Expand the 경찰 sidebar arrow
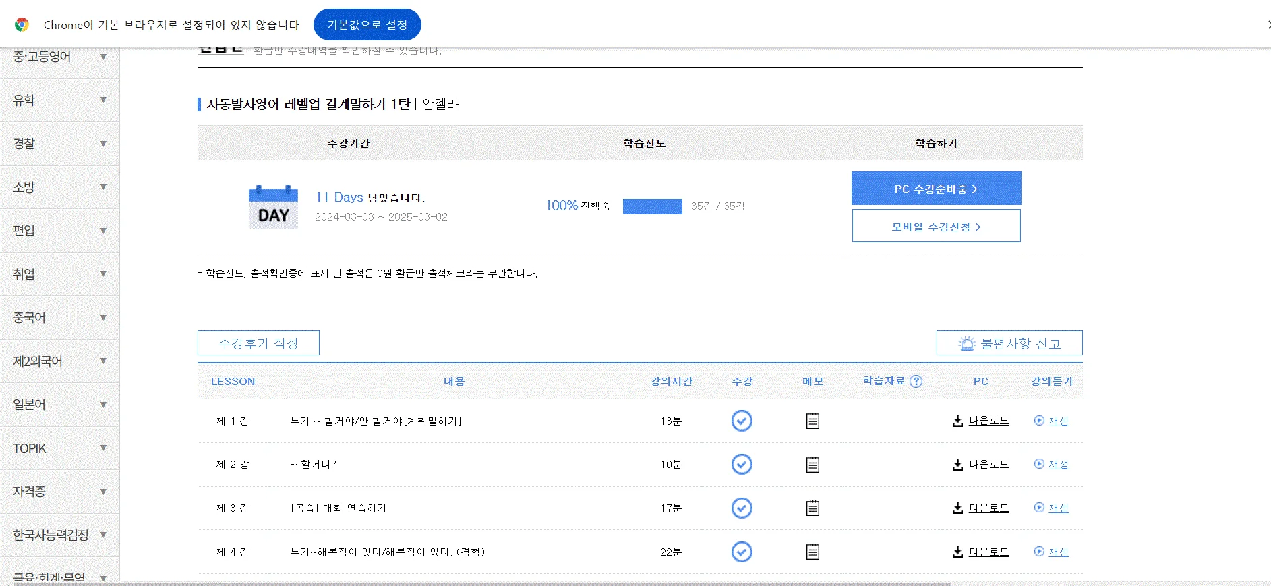Screen dimensions: 1271x586 (103, 144)
